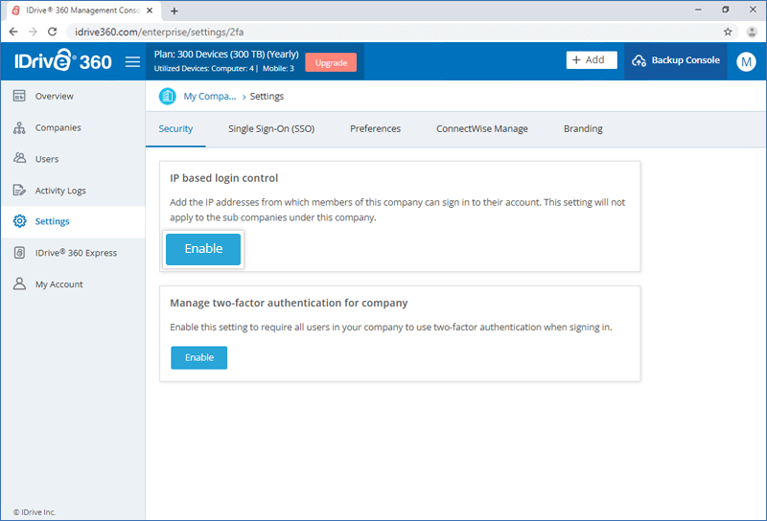Enable IP based login control
Image resolution: width=767 pixels, height=521 pixels.
pos(203,249)
